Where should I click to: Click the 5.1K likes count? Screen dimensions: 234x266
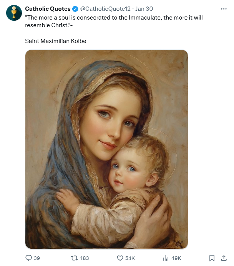[130, 258]
